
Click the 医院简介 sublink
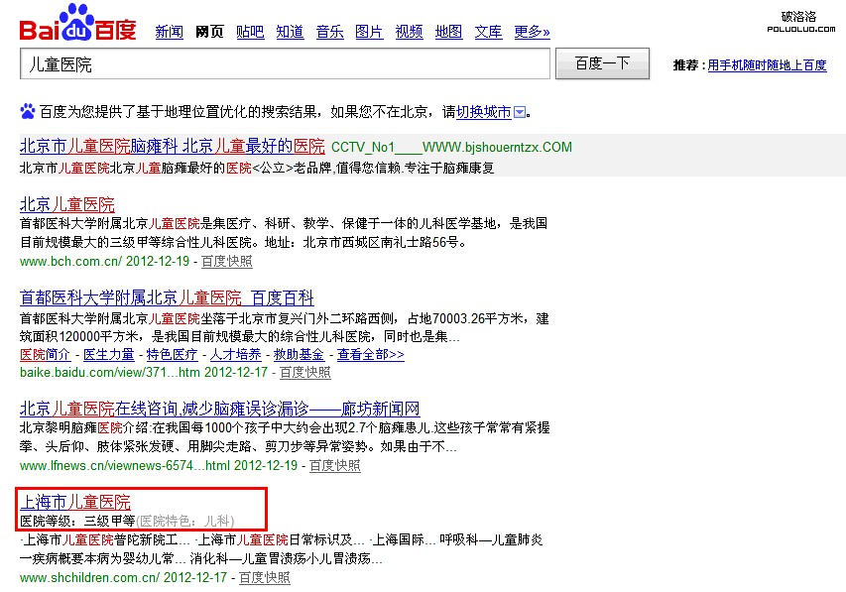(x=45, y=355)
